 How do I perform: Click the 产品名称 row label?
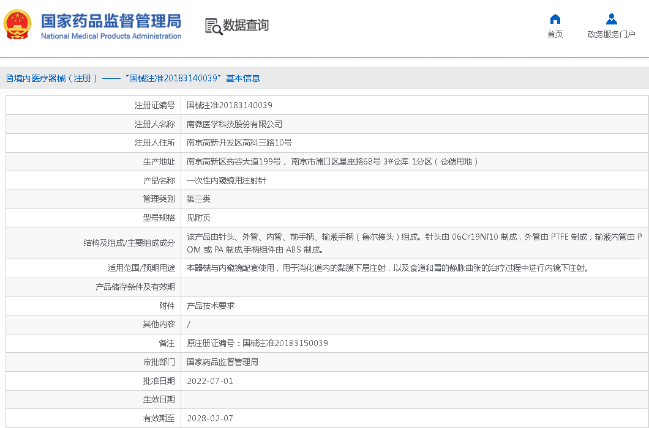tap(159, 180)
